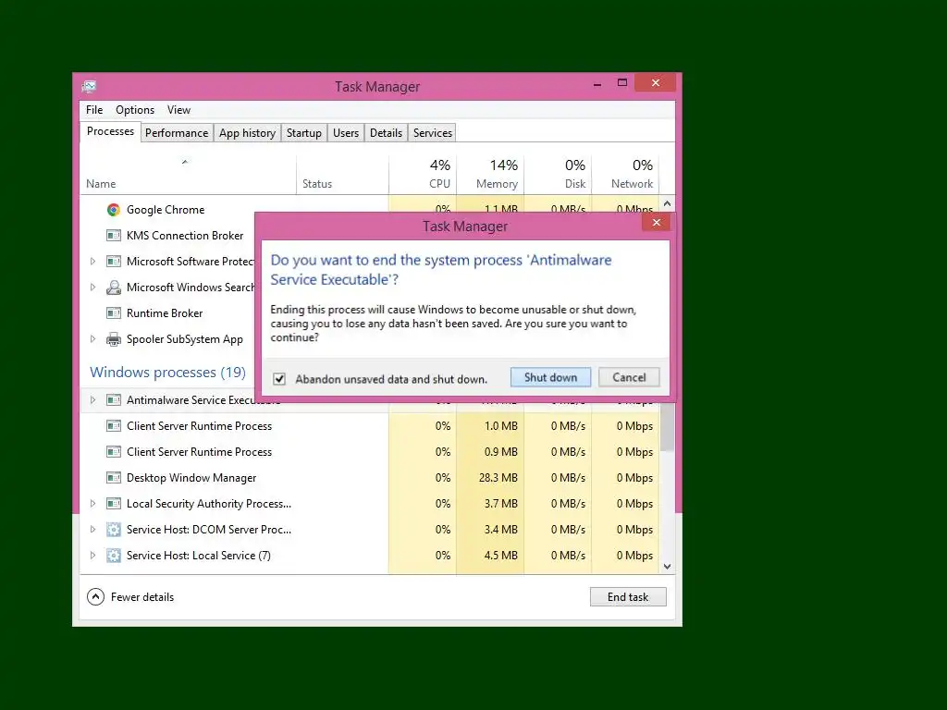Click the 4.5 MB memory value
The height and width of the screenshot is (710, 947).
[x=500, y=556]
